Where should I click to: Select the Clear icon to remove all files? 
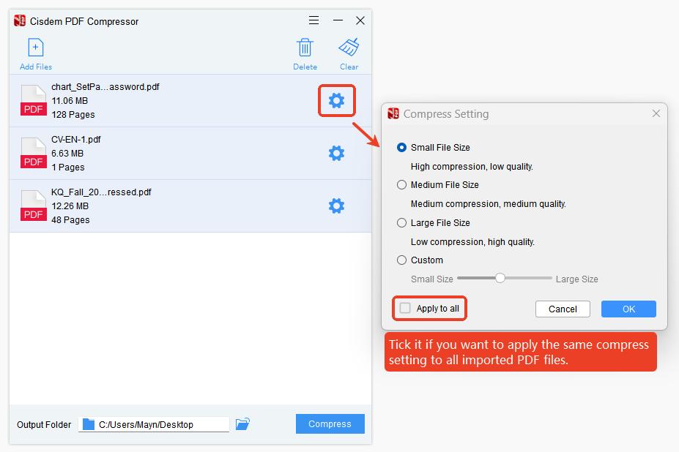click(x=349, y=48)
